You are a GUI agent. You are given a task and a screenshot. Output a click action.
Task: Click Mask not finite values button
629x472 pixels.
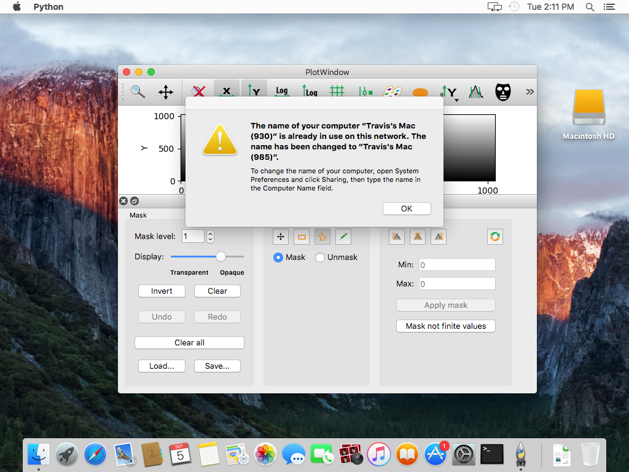pos(446,326)
